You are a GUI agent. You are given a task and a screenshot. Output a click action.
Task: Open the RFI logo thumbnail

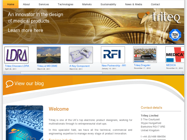(113, 55)
